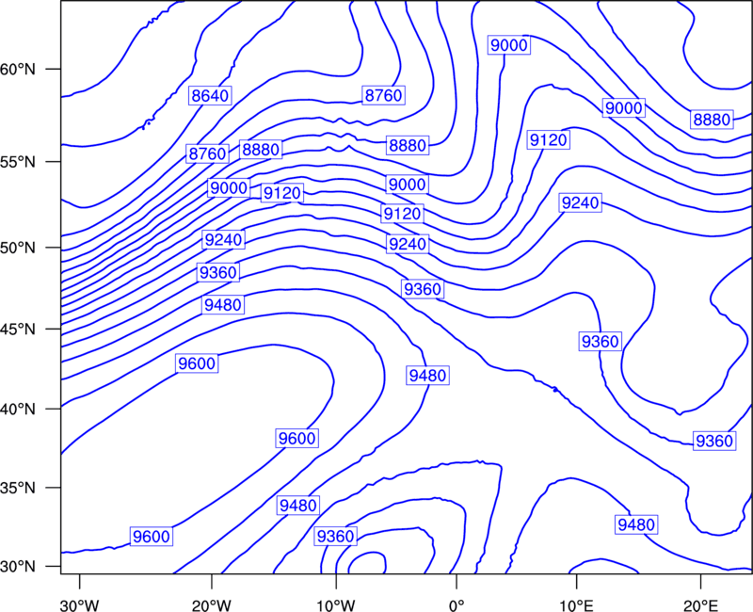
Task: Select the 55°N latitude axis label
Action: pyautogui.click(x=18, y=162)
